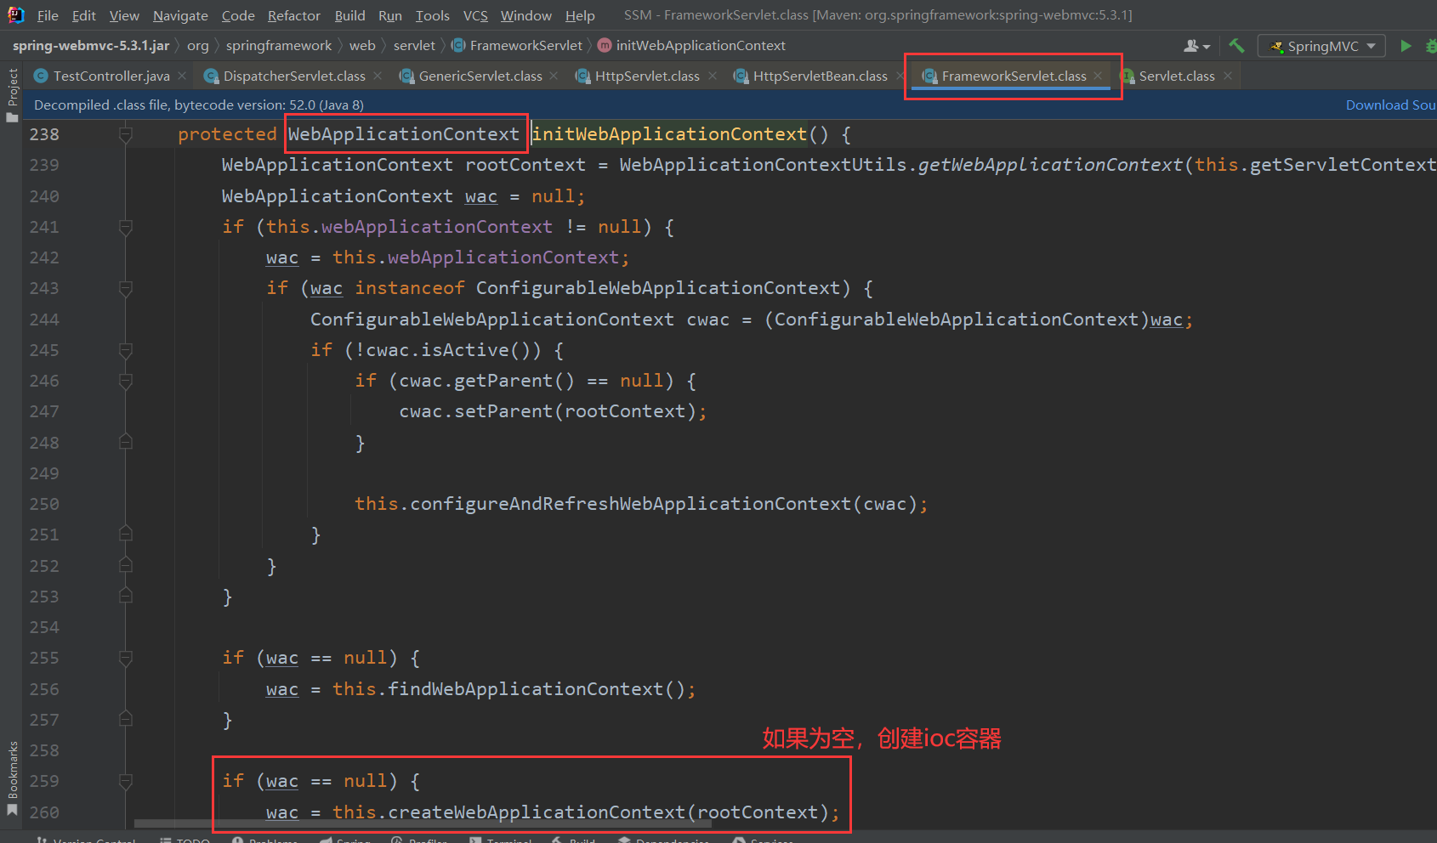The height and width of the screenshot is (843, 1437).
Task: Open the View menu
Action: 124,15
